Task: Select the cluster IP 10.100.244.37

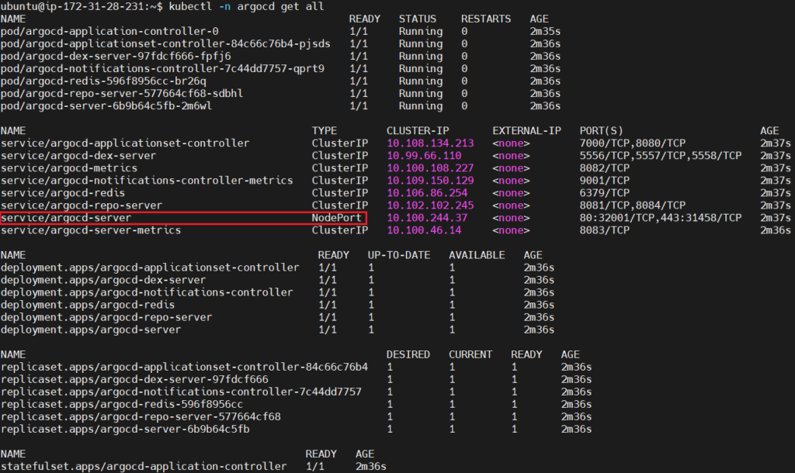Action: 427,218
